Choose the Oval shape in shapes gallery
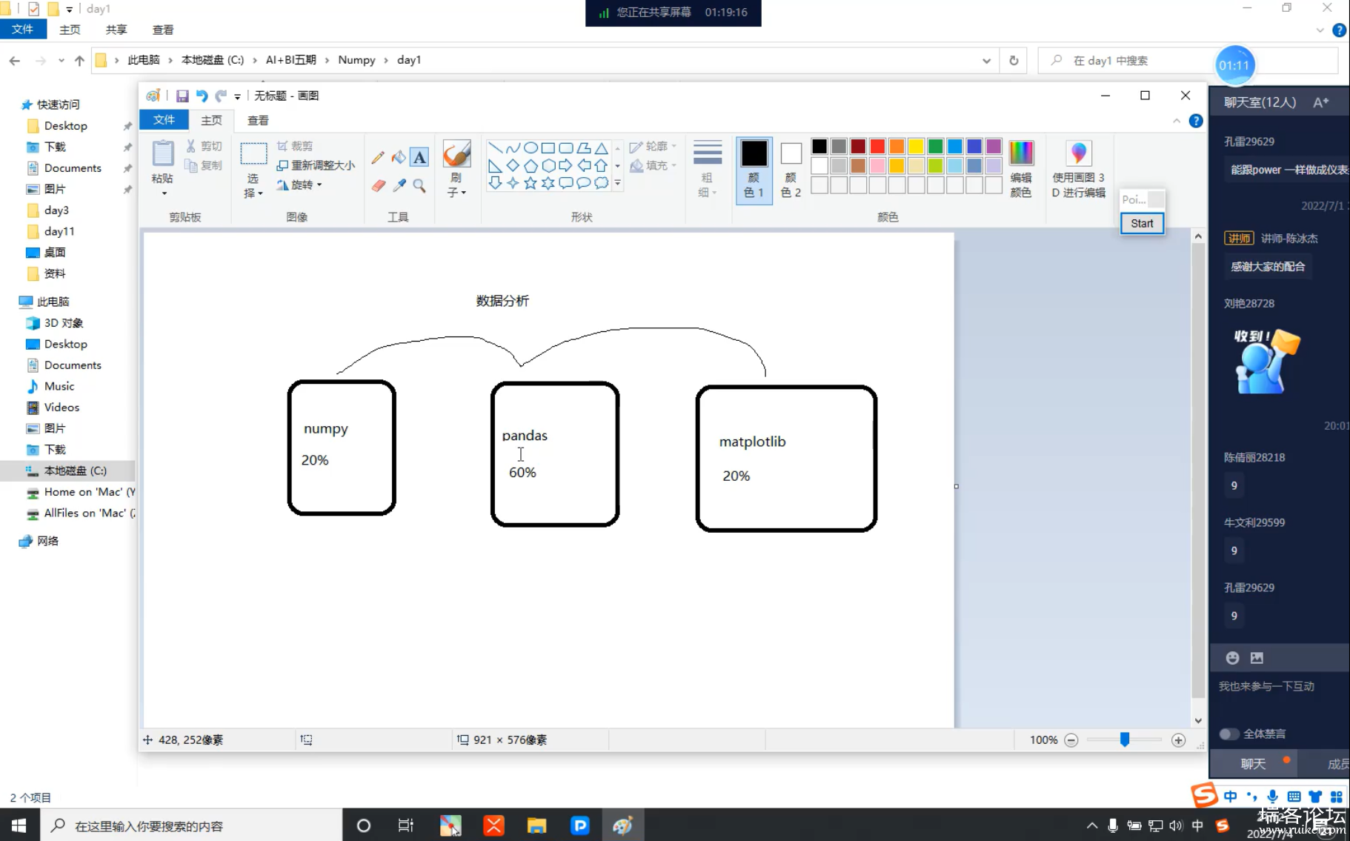1350x841 pixels. click(531, 148)
